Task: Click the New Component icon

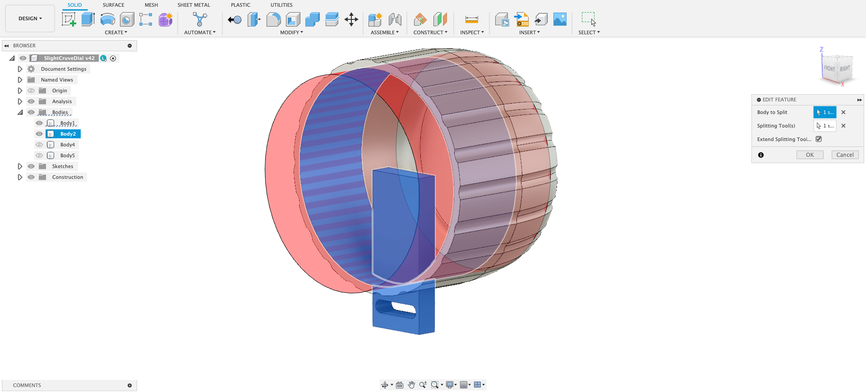Action: (375, 19)
